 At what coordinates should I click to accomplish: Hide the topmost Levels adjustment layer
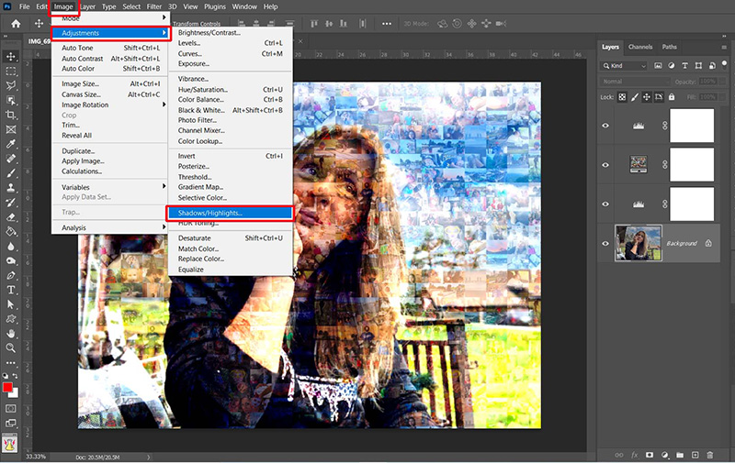(605, 126)
